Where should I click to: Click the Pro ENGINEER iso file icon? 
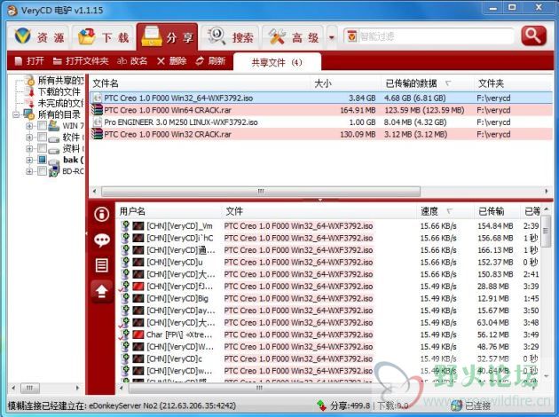point(97,122)
